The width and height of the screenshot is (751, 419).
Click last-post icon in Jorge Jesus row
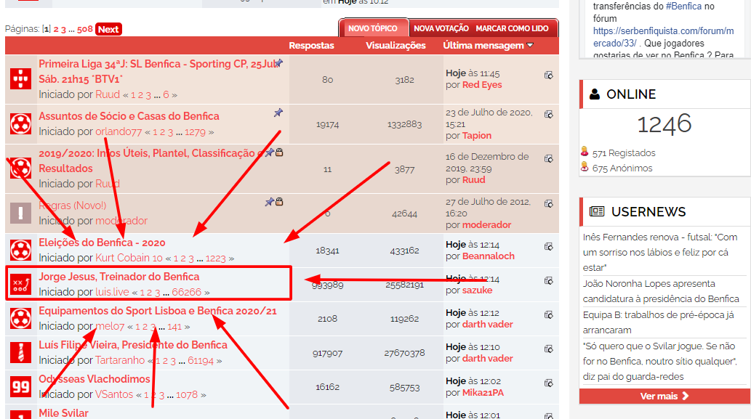point(549,281)
